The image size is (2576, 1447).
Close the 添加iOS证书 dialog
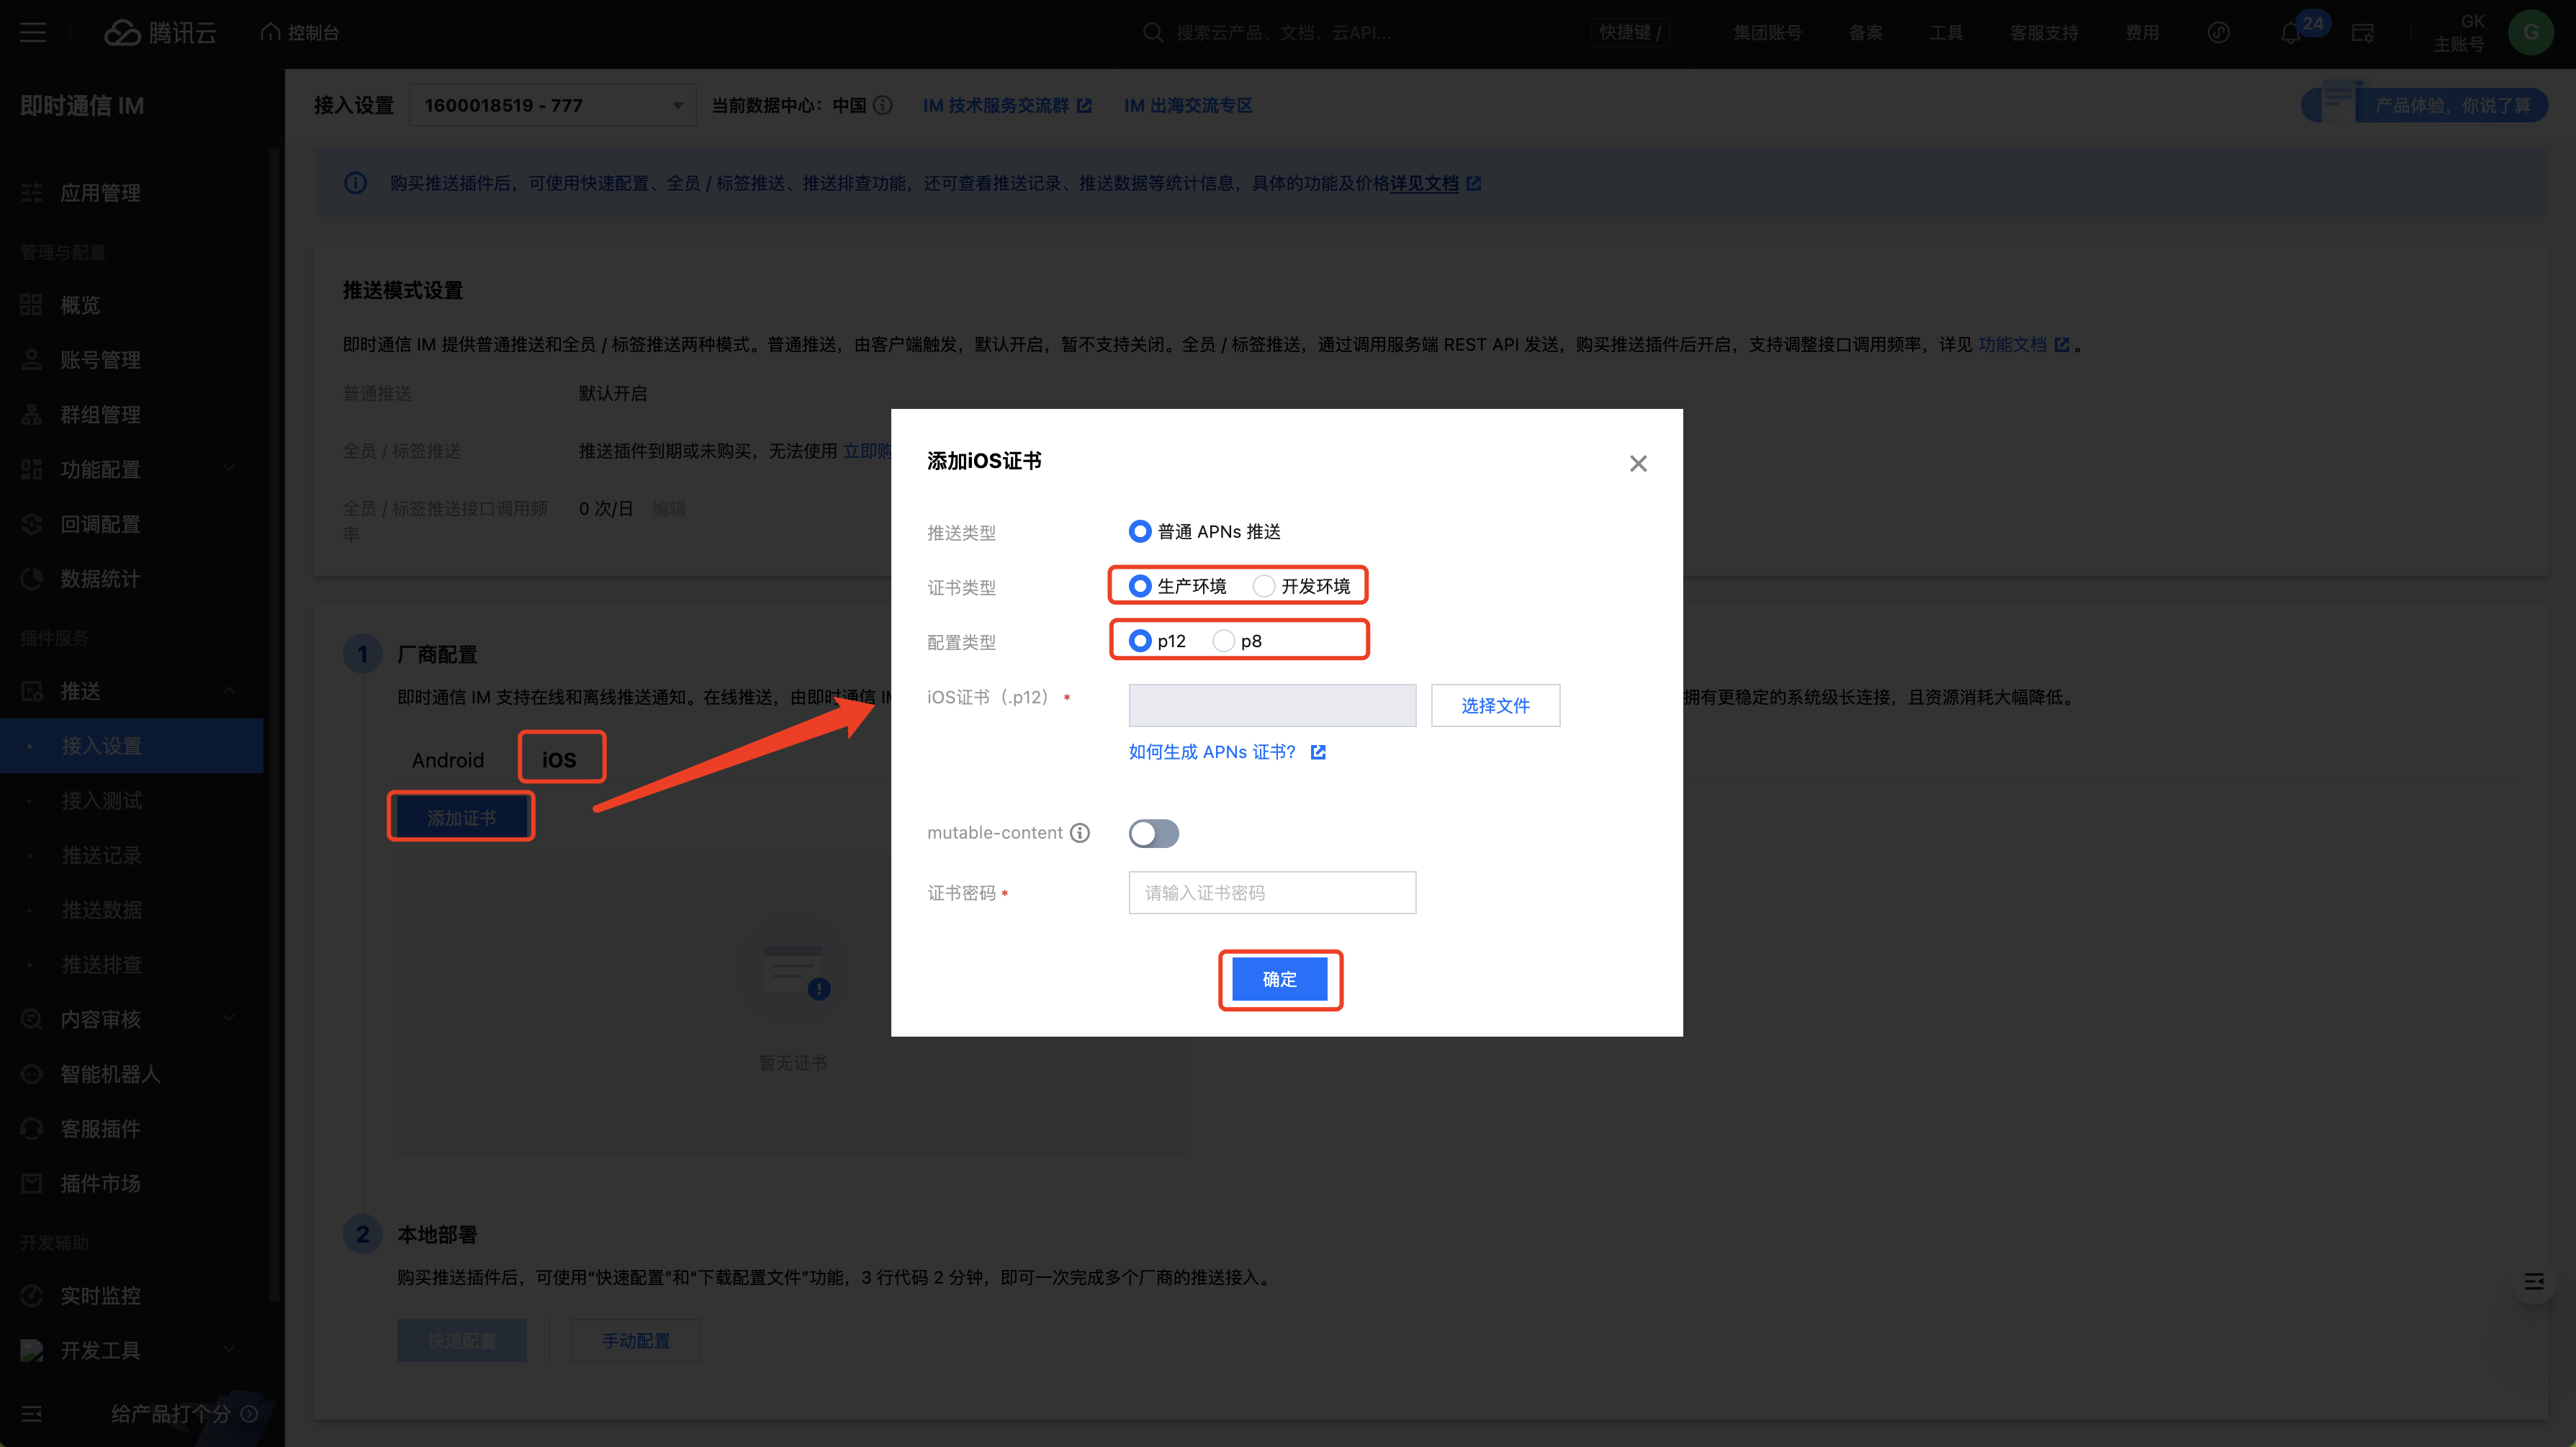(1638, 464)
